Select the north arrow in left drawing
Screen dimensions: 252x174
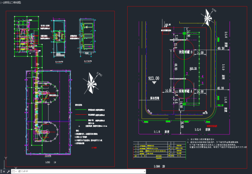tap(91, 83)
